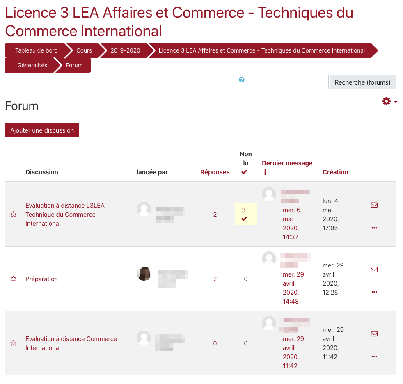This screenshot has height=384, width=403.
Task: Open three-dots menu for first discussion
Action: 374,228
